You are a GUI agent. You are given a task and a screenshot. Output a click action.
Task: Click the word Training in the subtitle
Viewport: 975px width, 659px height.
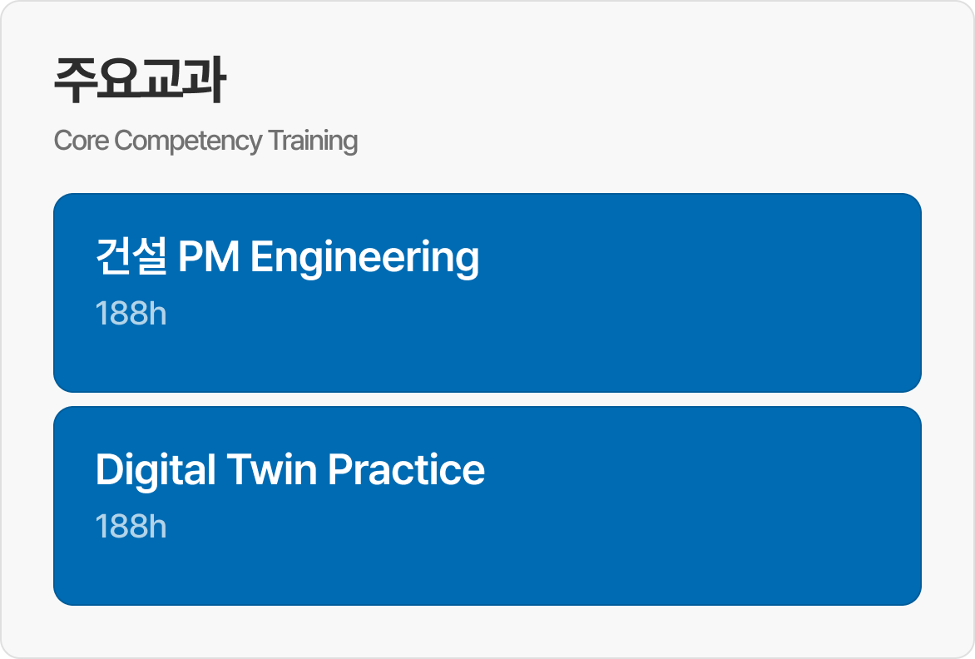(313, 141)
